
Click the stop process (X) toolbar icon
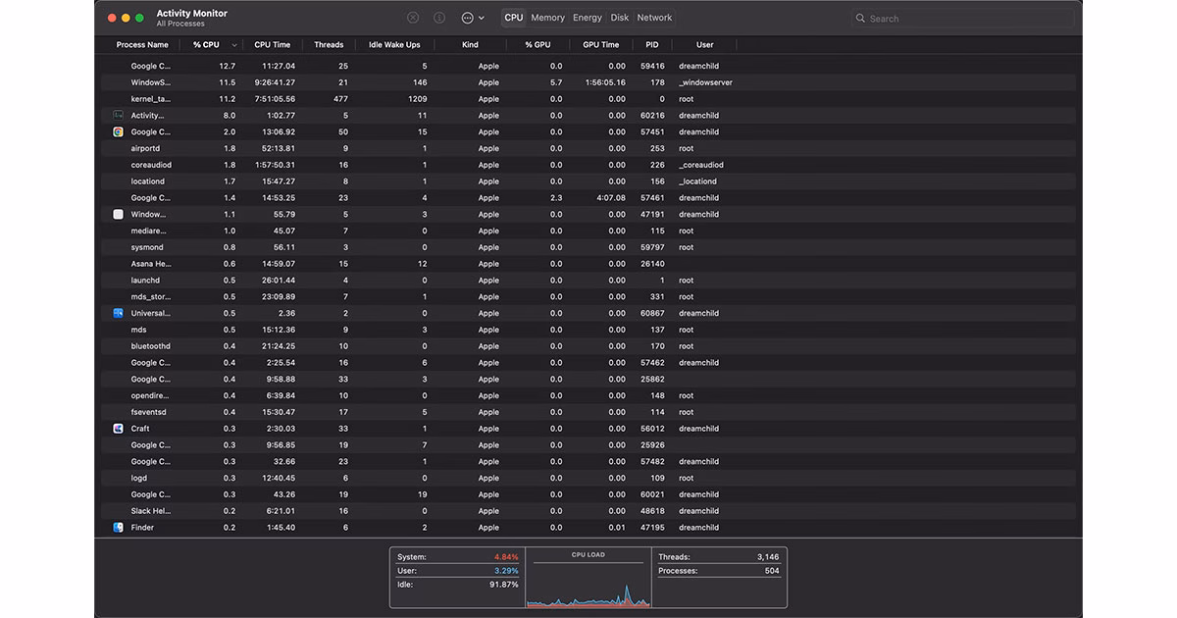tap(413, 18)
